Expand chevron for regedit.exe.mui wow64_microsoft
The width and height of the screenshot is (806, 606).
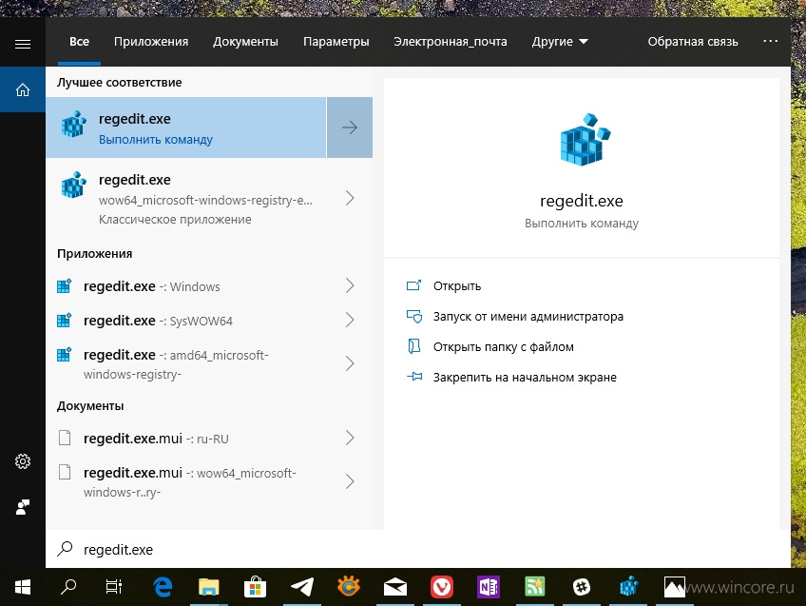[350, 481]
